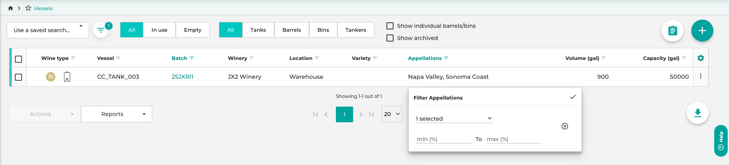Open table column settings gear
Viewport: 729px width, 165px height.
click(701, 58)
